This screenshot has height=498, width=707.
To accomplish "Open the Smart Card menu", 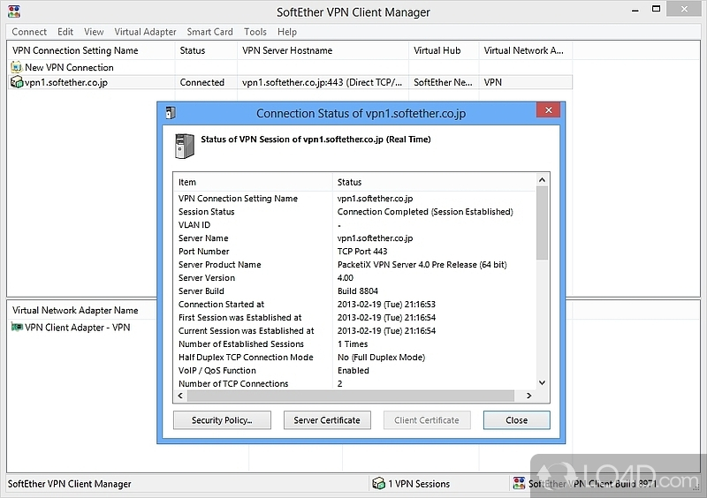I will 210,32.
